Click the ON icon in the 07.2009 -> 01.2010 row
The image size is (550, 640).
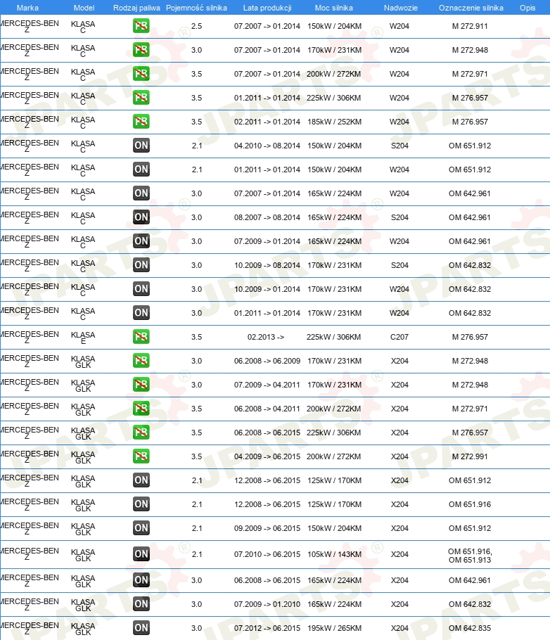pos(141,604)
